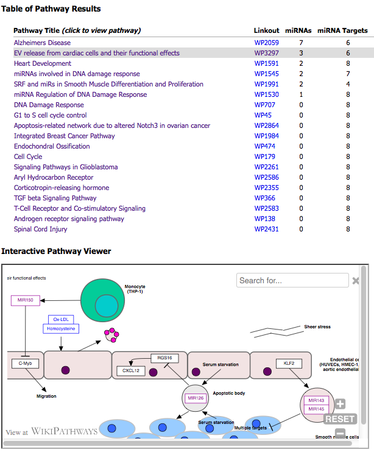Open the Alzheimers Disease pathway
The height and width of the screenshot is (455, 374).
42,43
